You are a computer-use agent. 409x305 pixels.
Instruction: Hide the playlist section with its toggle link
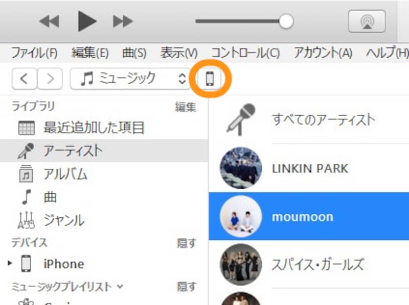coord(187,287)
